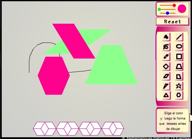This screenshot has height=139, width=192.
Task: Select the straight line tool
Action: pyautogui.click(x=179, y=37)
